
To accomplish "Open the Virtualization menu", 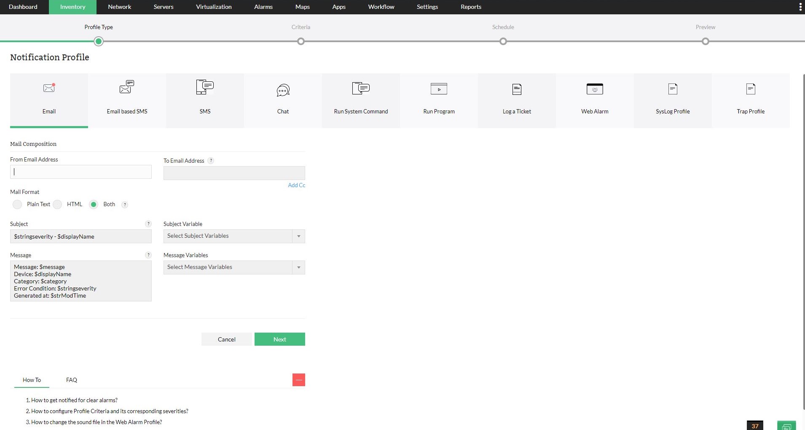I will 214,7.
